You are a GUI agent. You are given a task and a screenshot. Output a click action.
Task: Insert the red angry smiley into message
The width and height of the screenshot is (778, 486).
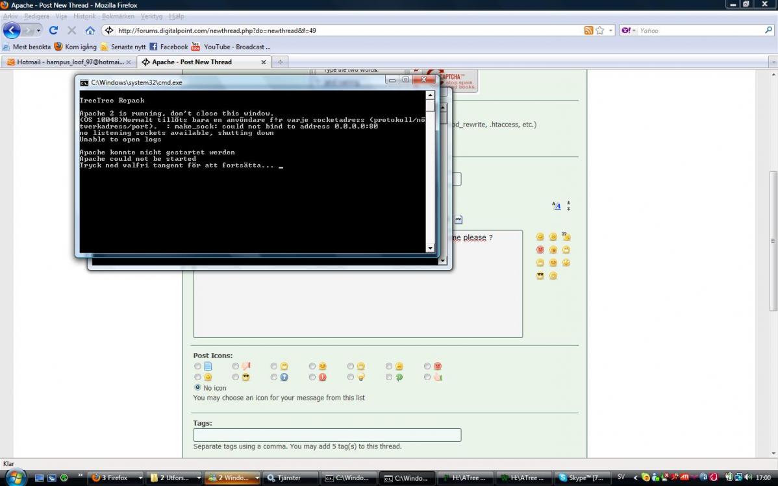click(540, 250)
